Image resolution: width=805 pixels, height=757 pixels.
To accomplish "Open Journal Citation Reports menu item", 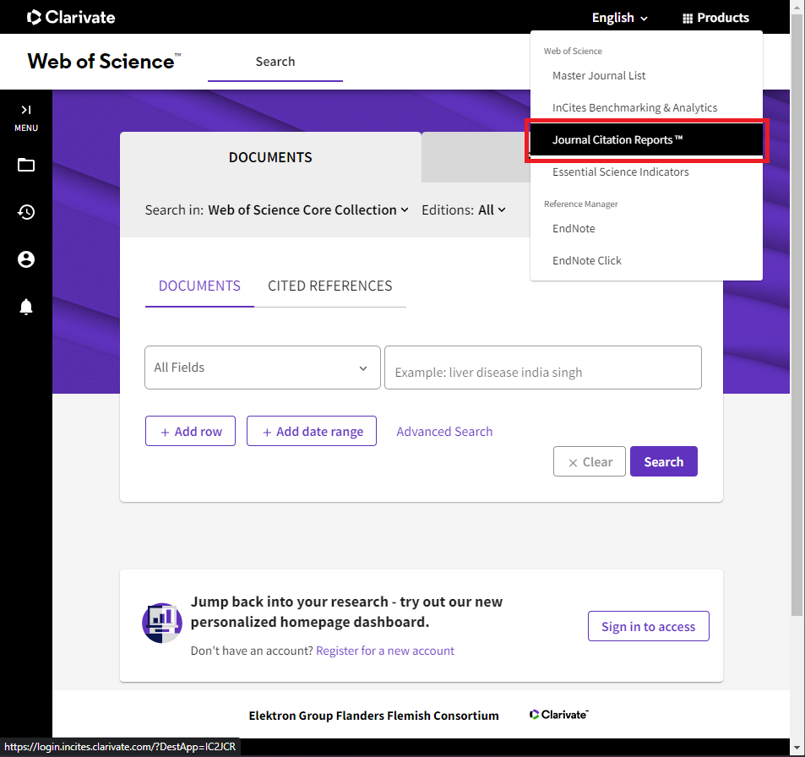I will click(646, 139).
